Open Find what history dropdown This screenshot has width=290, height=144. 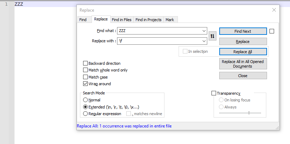[204, 31]
